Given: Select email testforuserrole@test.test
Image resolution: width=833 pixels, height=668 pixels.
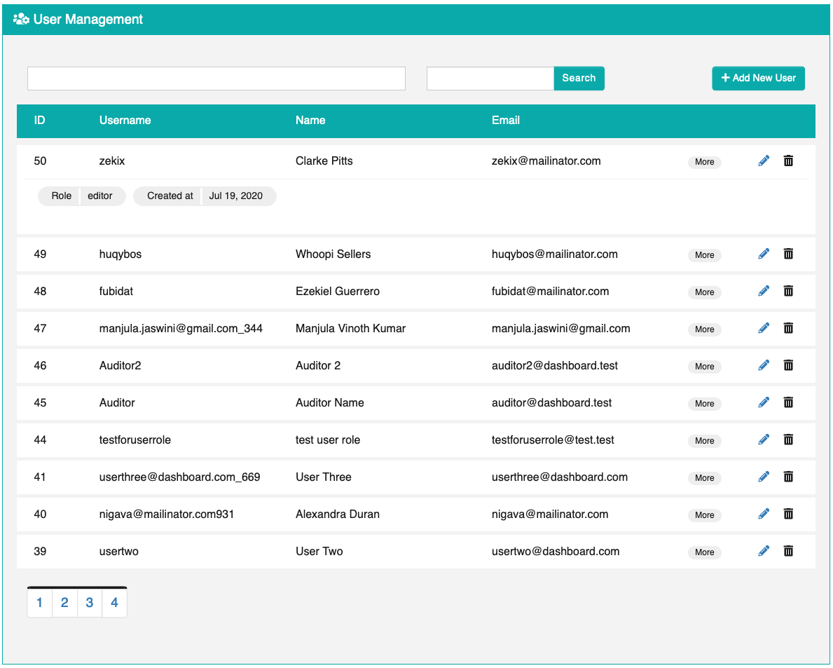Looking at the screenshot, I should point(553,440).
